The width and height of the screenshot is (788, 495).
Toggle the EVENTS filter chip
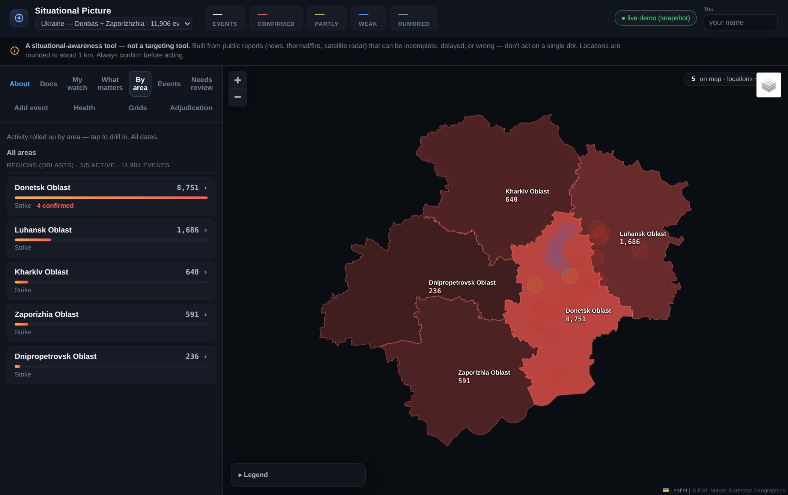[225, 18]
